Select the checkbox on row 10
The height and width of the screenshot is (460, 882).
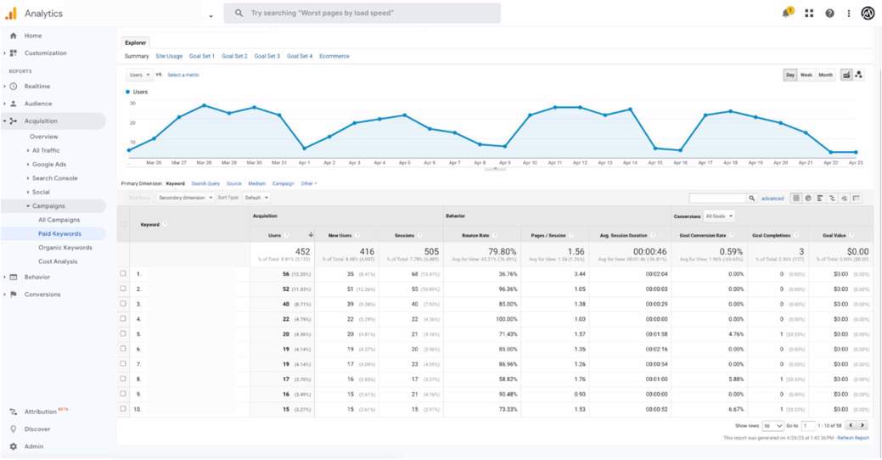(x=124, y=409)
